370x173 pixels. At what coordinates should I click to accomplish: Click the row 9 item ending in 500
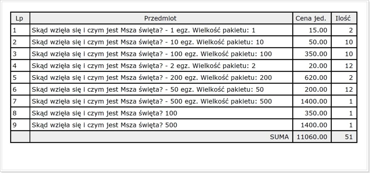click(161, 125)
